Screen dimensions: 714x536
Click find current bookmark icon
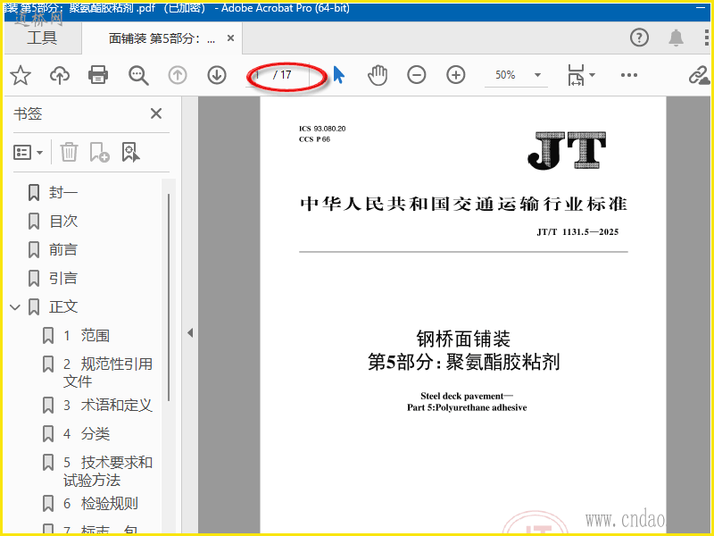[130, 152]
